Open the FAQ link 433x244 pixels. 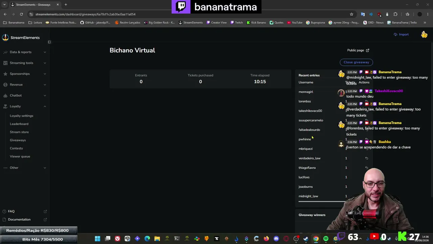tap(11, 211)
